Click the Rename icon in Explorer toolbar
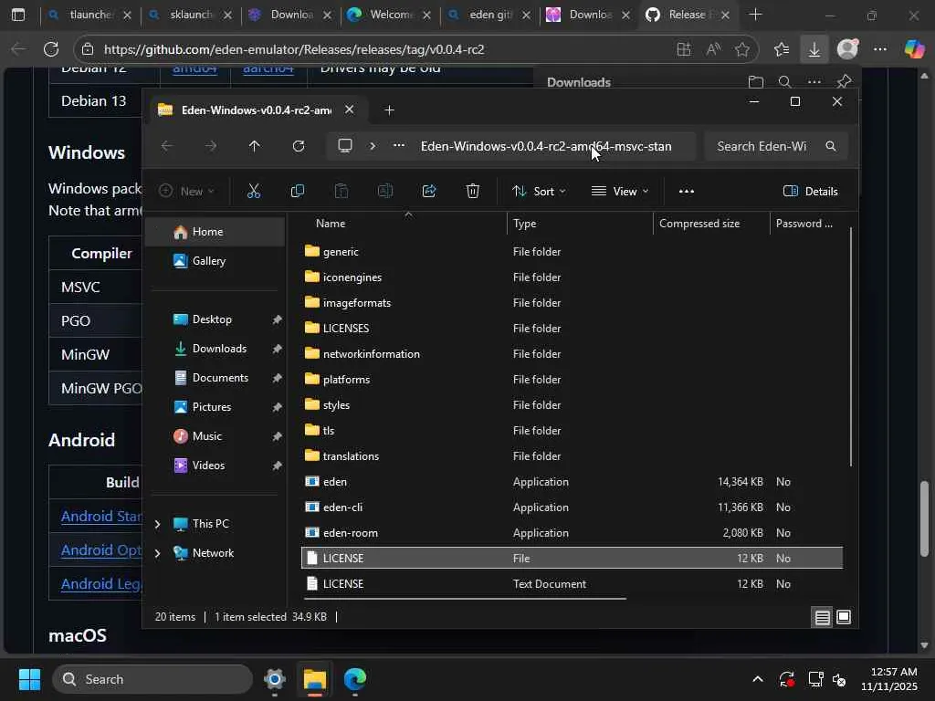This screenshot has width=935, height=701. 385,191
